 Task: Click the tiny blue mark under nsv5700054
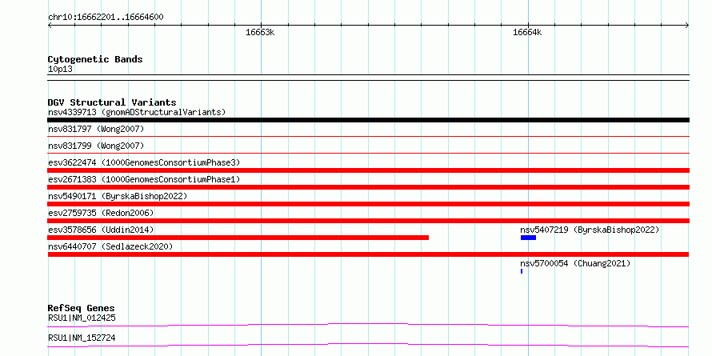(x=522, y=271)
